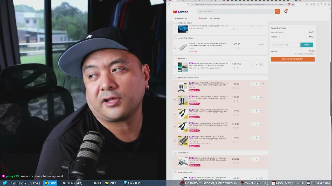The height and width of the screenshot is (186, 332).
Task: Select all items from annavi store
Action: pyautogui.click(x=175, y=58)
